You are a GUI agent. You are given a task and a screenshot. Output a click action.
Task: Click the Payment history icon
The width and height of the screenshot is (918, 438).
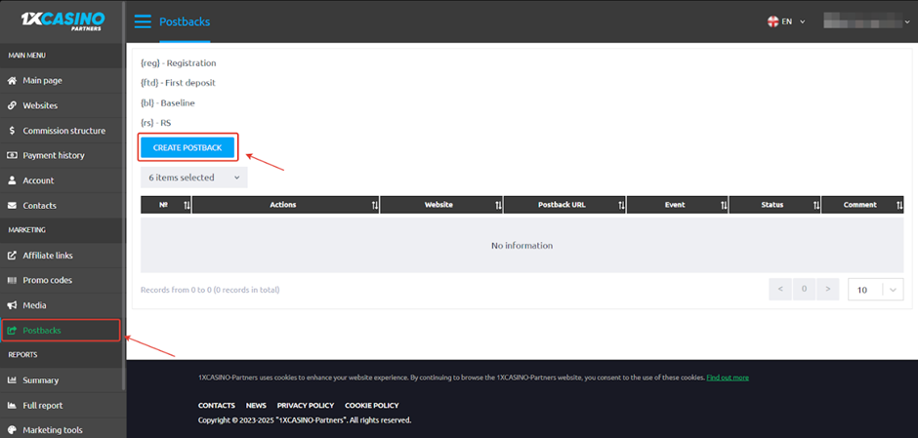click(x=13, y=155)
